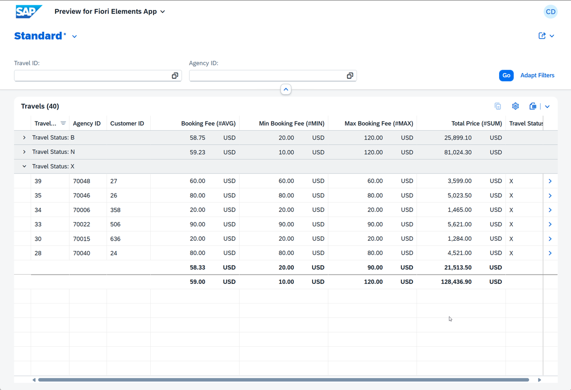Open table settings gear icon
Screen dimensions: 571x390
(515, 106)
